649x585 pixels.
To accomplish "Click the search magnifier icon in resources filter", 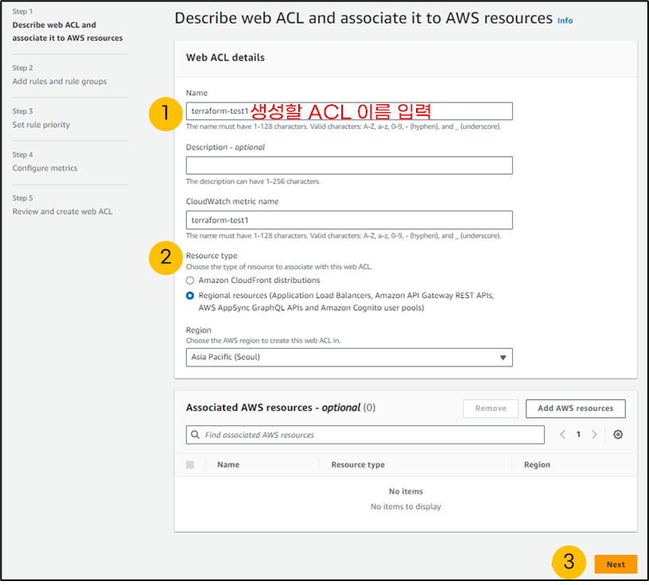I will tap(195, 435).
